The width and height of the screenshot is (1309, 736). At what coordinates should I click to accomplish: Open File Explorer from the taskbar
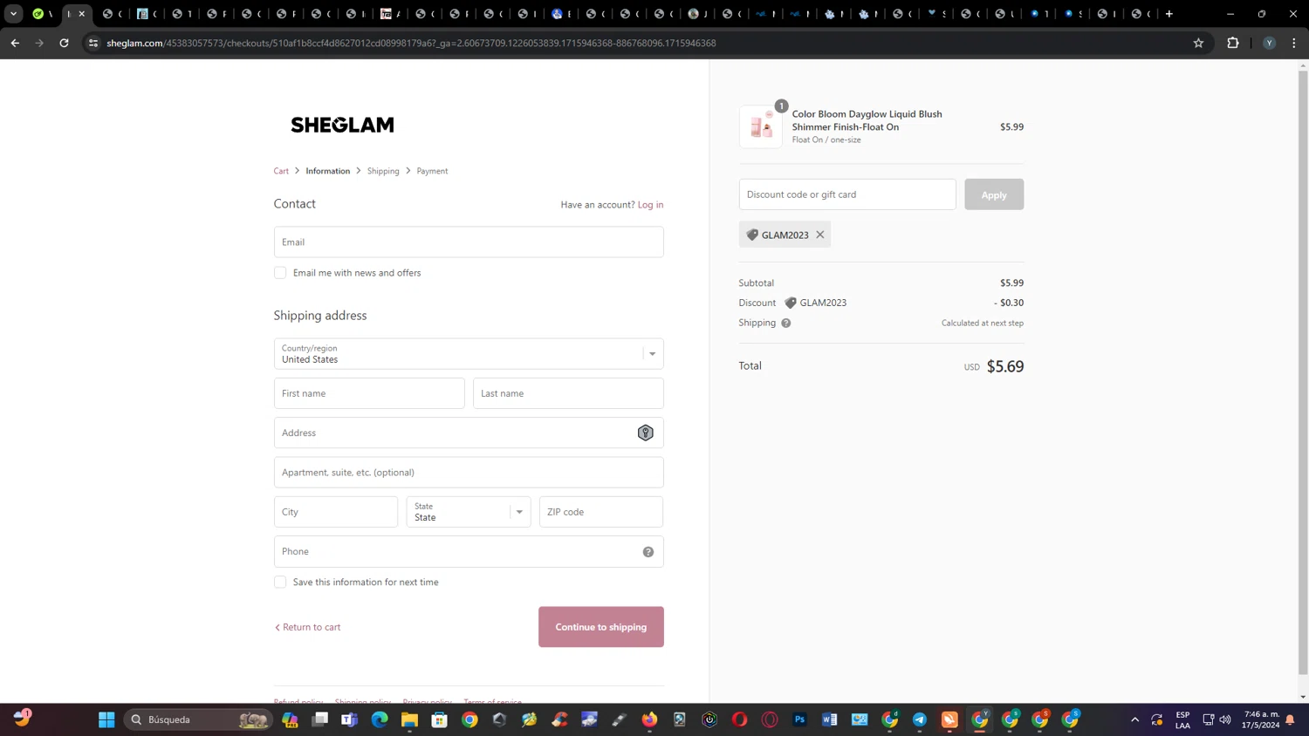(409, 719)
